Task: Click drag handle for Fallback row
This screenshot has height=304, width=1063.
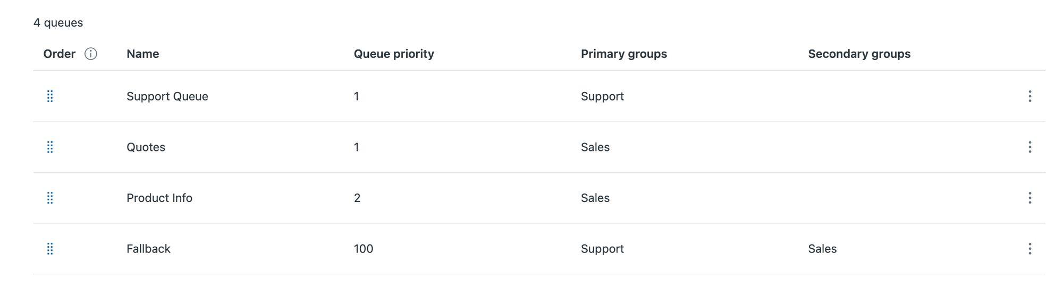Action: (50, 249)
